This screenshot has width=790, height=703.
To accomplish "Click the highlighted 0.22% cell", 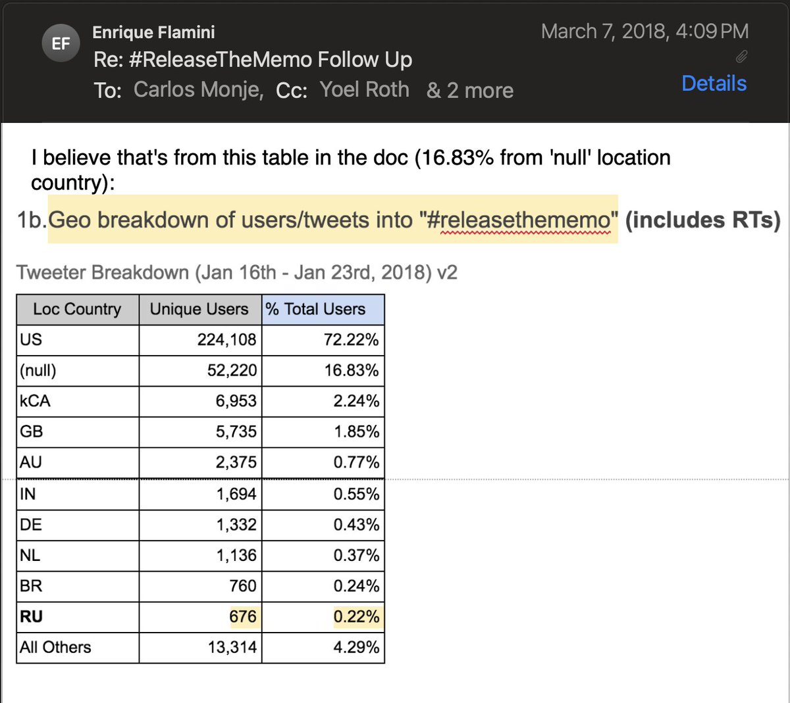I will (x=356, y=617).
